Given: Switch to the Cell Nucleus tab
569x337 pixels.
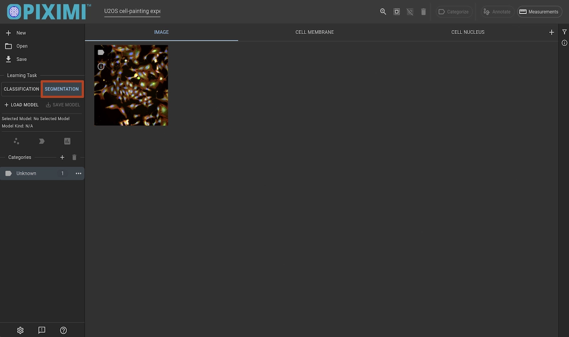Looking at the screenshot, I should pyautogui.click(x=468, y=32).
